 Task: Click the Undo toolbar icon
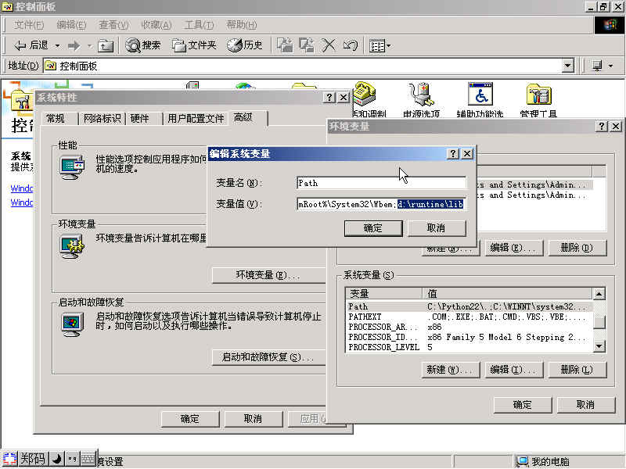[351, 45]
